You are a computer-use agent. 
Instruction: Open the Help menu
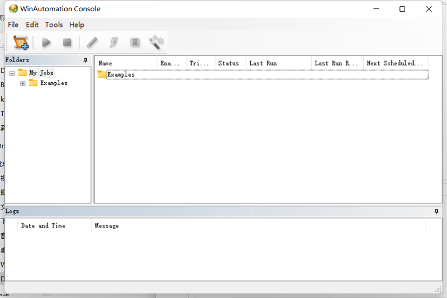tap(77, 25)
